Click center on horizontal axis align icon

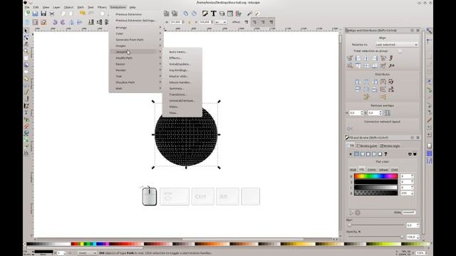(x=366, y=66)
